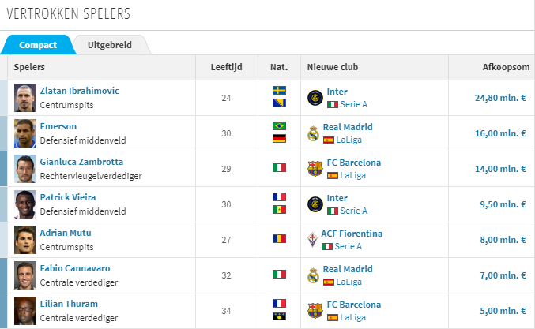
Task: Click the FC Barcelona crest in Zambrotta row
Action: (315, 169)
